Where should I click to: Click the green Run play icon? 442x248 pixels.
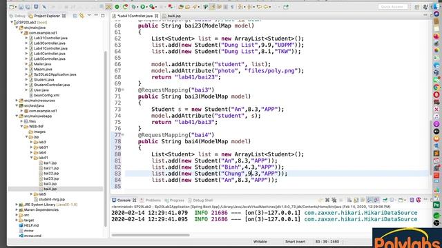point(143,7)
